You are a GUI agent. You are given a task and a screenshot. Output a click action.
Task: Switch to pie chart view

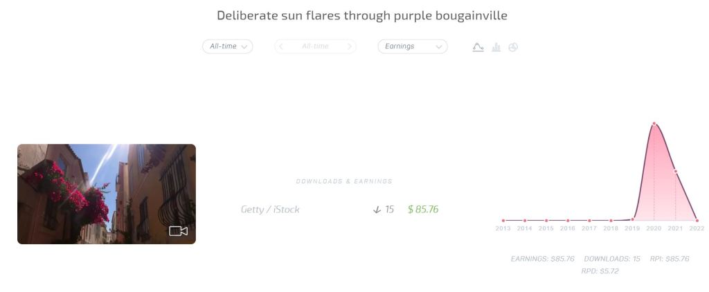pos(513,47)
